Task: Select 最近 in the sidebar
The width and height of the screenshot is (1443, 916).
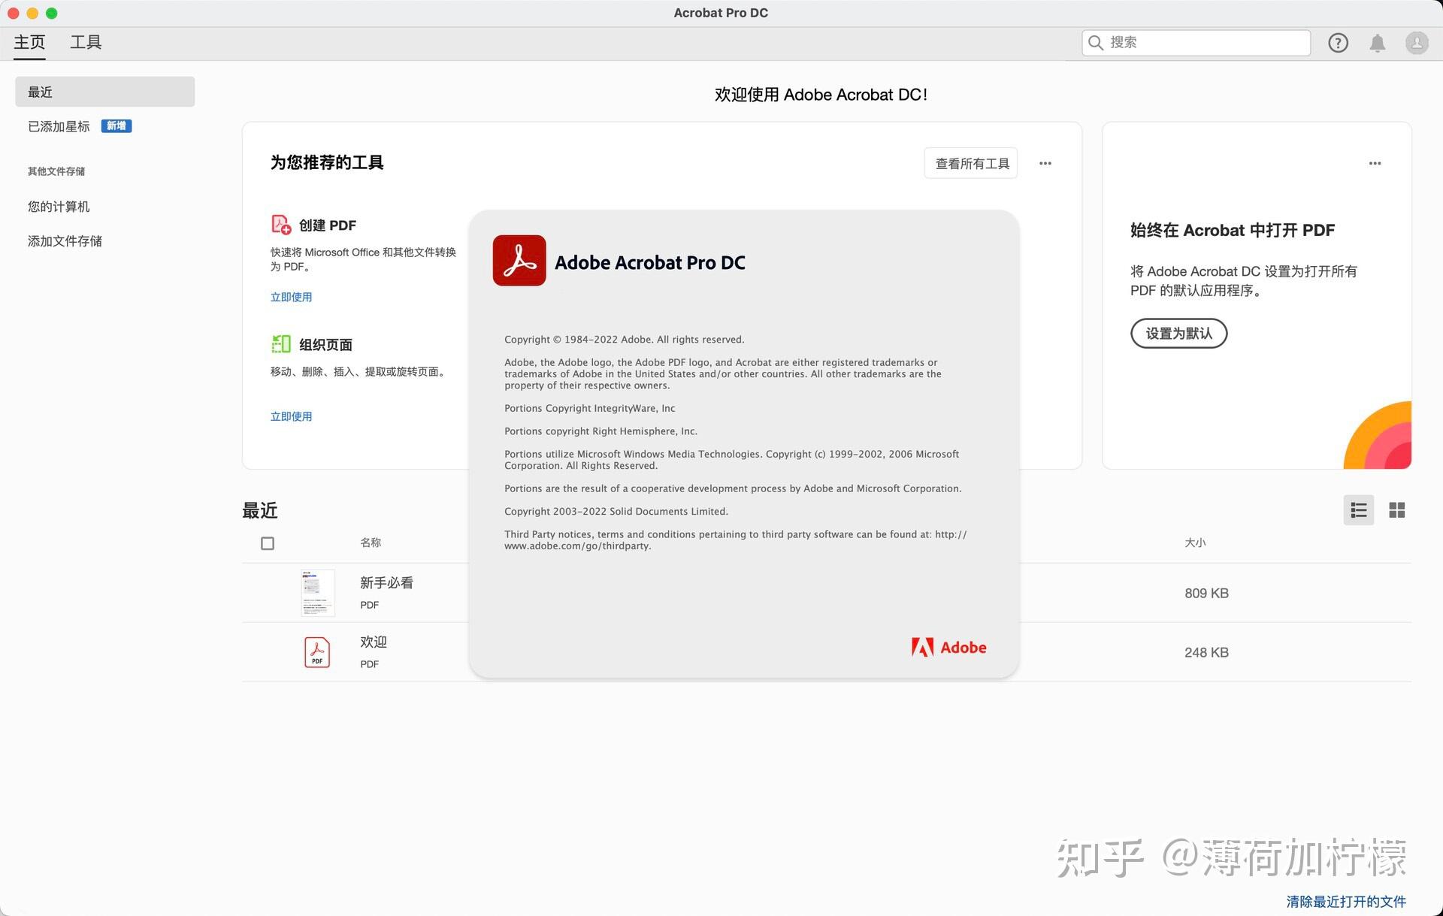Action: pyautogui.click(x=104, y=92)
